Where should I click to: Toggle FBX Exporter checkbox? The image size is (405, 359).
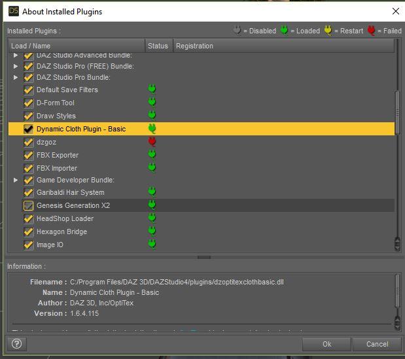click(x=28, y=155)
